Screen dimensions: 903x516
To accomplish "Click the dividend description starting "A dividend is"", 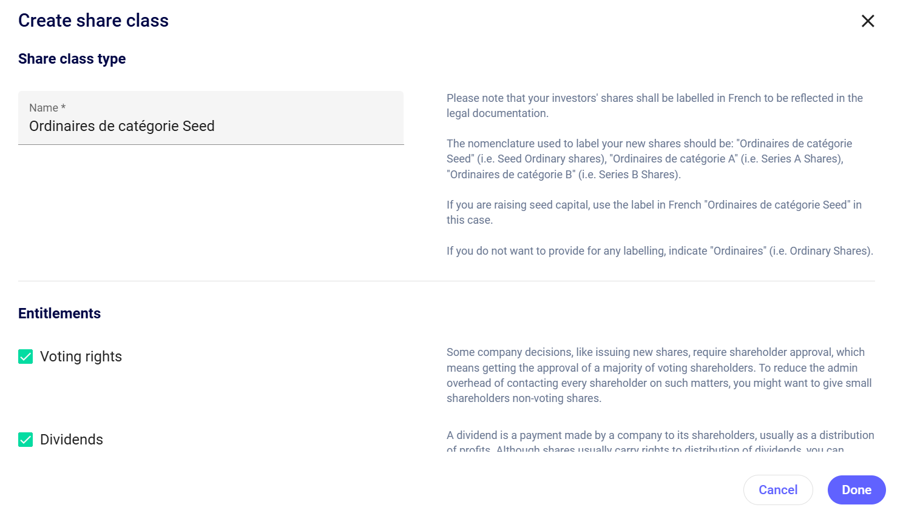I will click(x=660, y=436).
